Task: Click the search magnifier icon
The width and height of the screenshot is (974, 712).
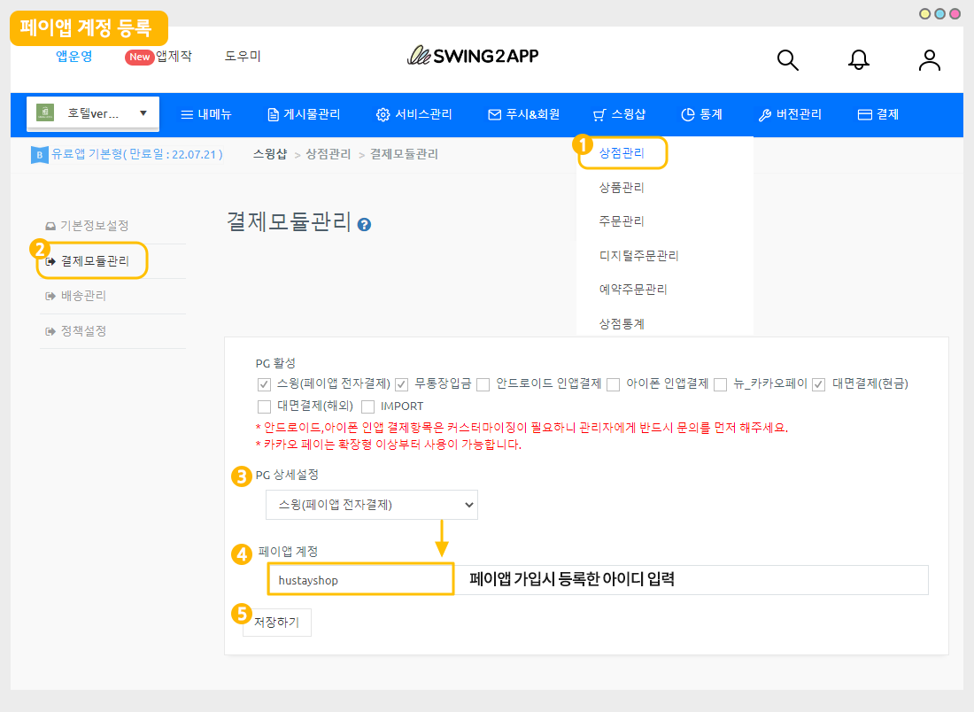Action: (x=787, y=59)
